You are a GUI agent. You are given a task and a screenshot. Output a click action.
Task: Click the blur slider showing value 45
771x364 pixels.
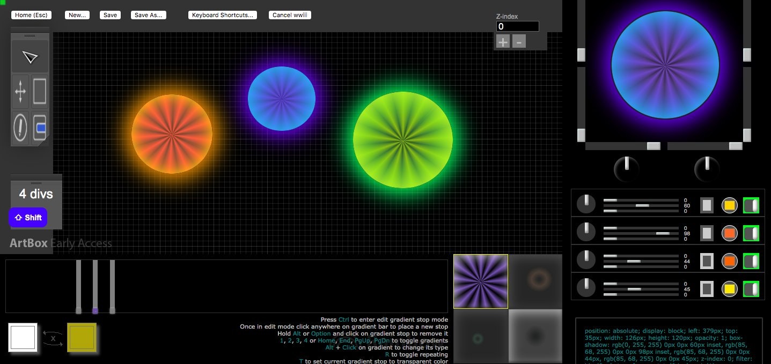tap(641, 289)
